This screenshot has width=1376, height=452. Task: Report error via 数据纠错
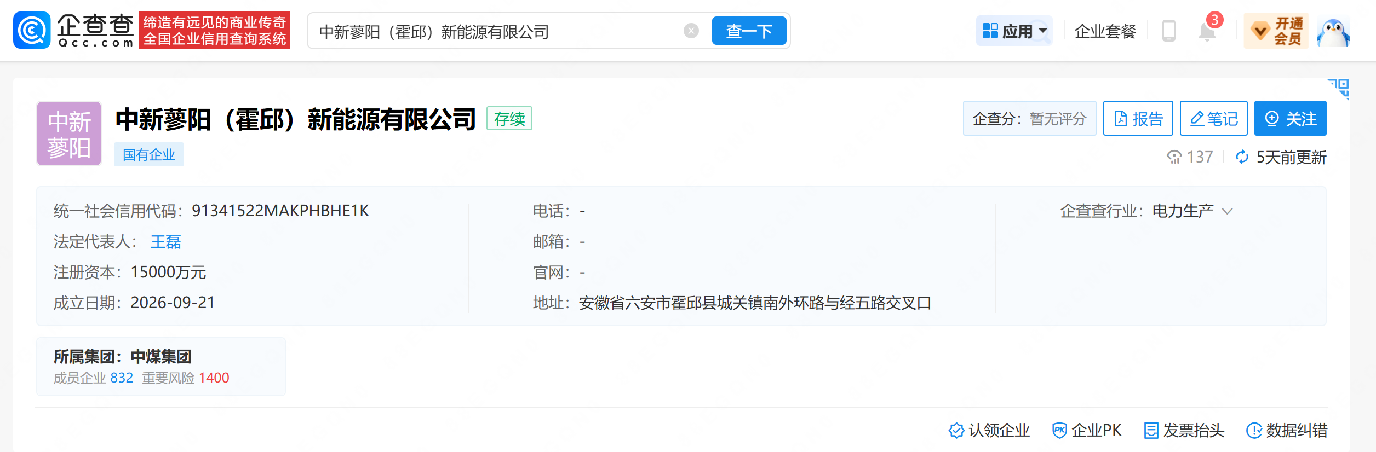[x=1287, y=431]
